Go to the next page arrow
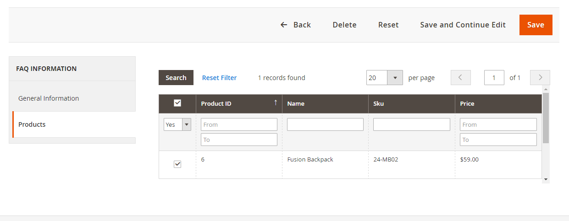 point(540,78)
